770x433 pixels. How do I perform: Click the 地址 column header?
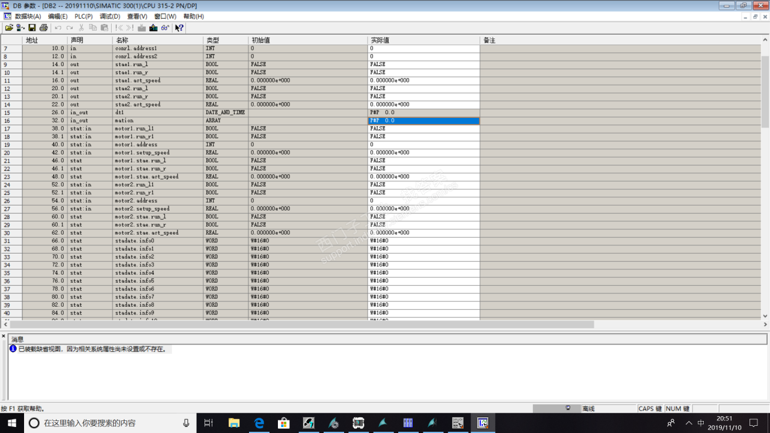[x=45, y=40]
